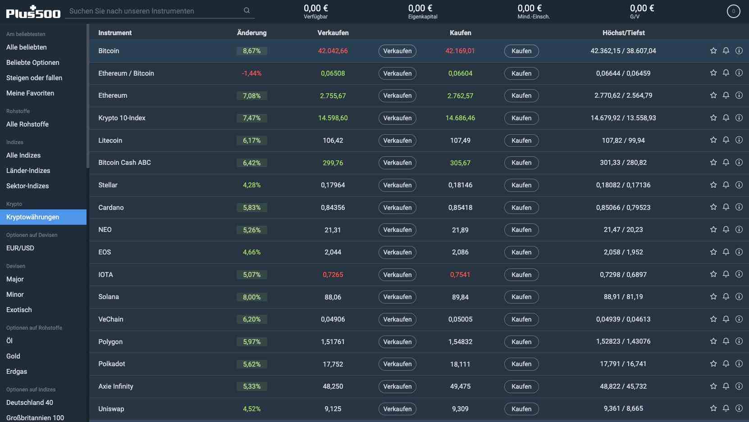Open info icon for EOS
749x422 pixels.
[739, 252]
